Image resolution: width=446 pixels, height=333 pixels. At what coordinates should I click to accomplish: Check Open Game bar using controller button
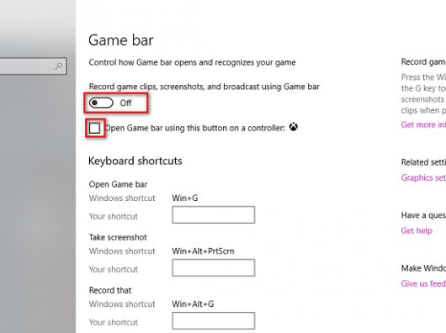[x=94, y=128]
